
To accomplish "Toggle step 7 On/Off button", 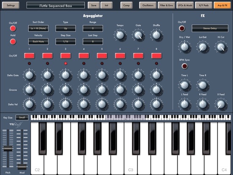I will tap(138, 56).
